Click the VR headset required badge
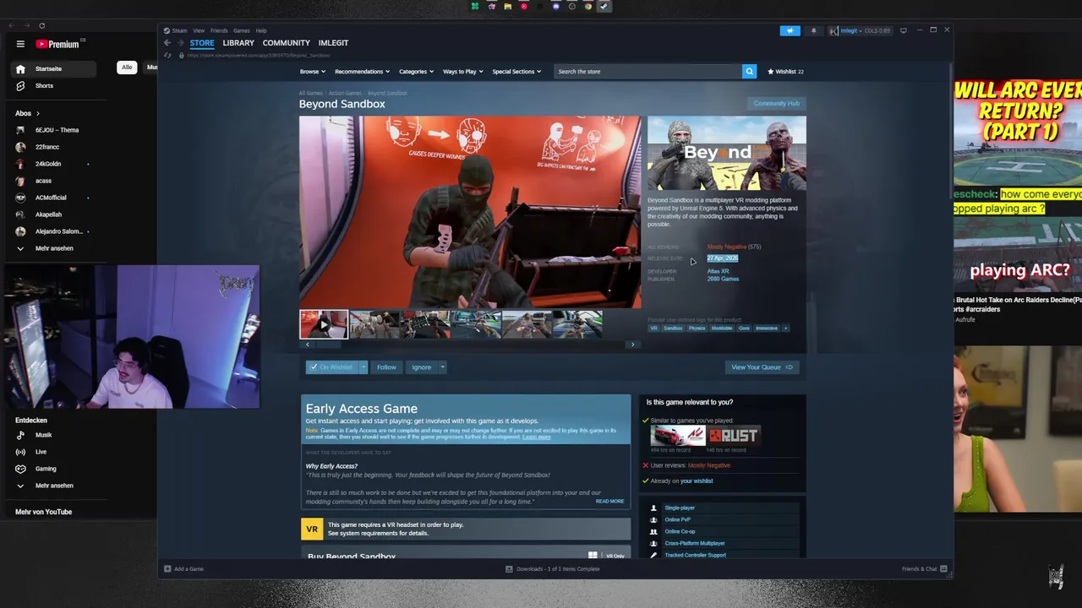The height and width of the screenshot is (608, 1082). coord(312,529)
